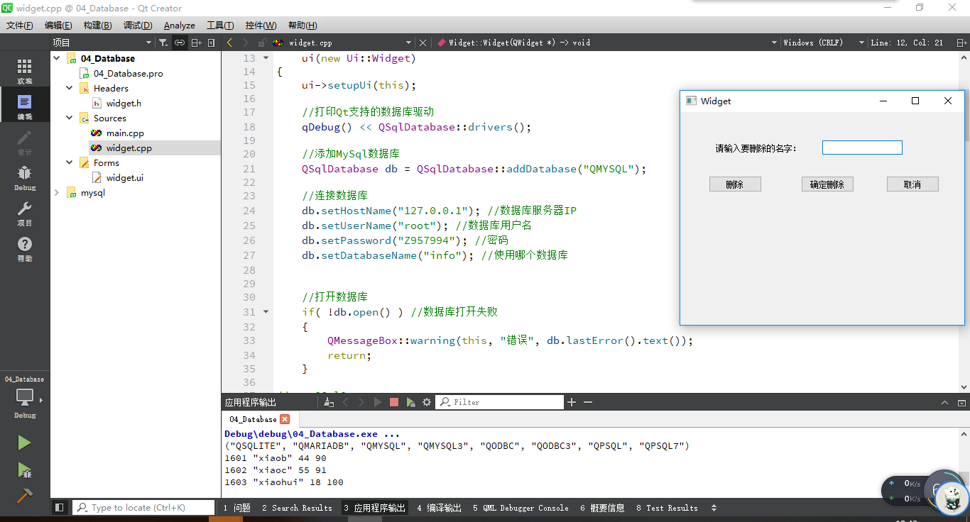Click the 删除 button in Widget window
The height and width of the screenshot is (522, 970).
click(x=735, y=184)
